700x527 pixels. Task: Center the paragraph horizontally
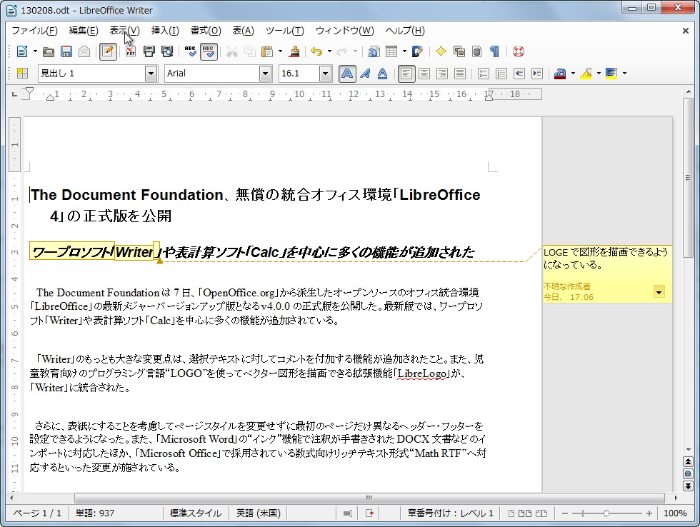pyautogui.click(x=424, y=74)
